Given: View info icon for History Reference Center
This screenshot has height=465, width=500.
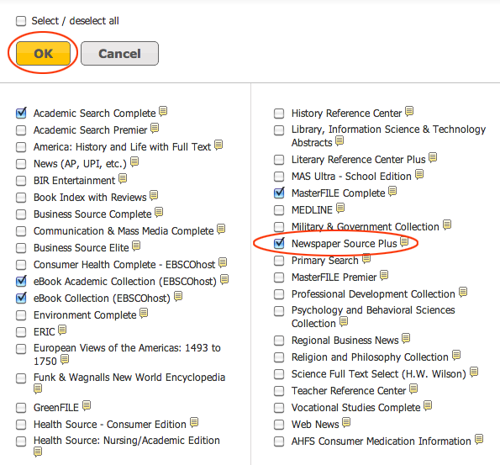Looking at the screenshot, I should pyautogui.click(x=409, y=111).
